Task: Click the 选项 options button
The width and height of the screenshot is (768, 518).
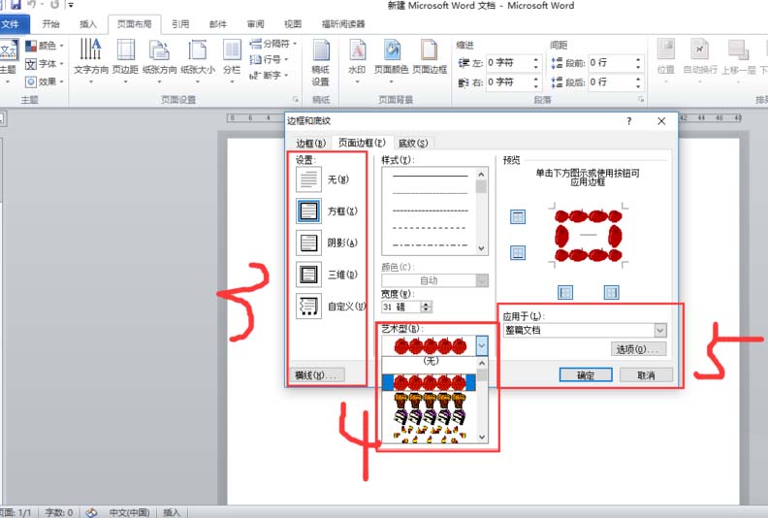Action: pos(639,349)
